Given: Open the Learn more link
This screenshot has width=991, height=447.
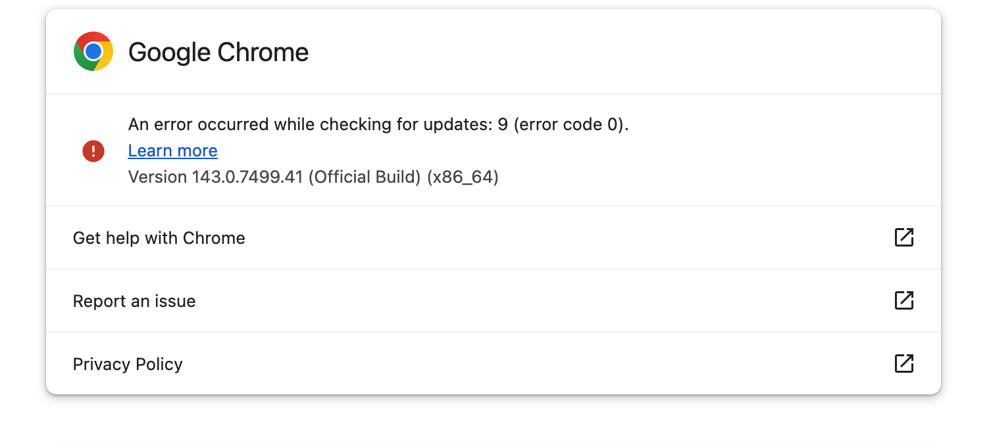Looking at the screenshot, I should pos(172,151).
